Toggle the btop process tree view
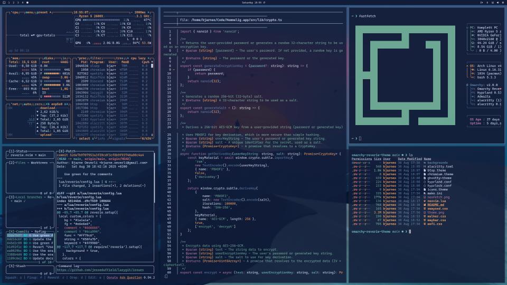 [120, 59]
